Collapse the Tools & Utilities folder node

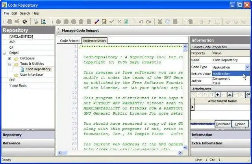(9, 64)
